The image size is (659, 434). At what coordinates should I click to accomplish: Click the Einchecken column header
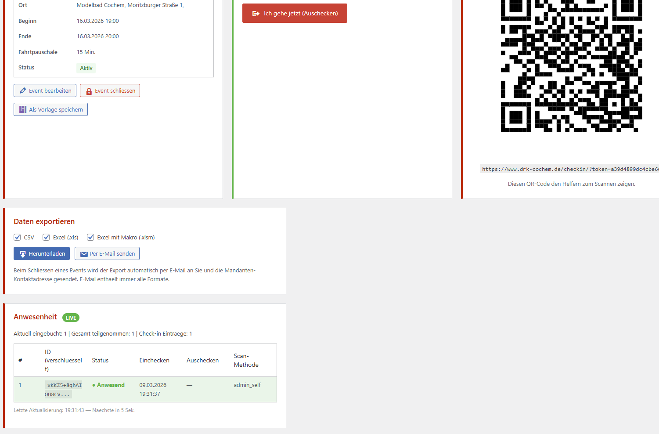[155, 360]
